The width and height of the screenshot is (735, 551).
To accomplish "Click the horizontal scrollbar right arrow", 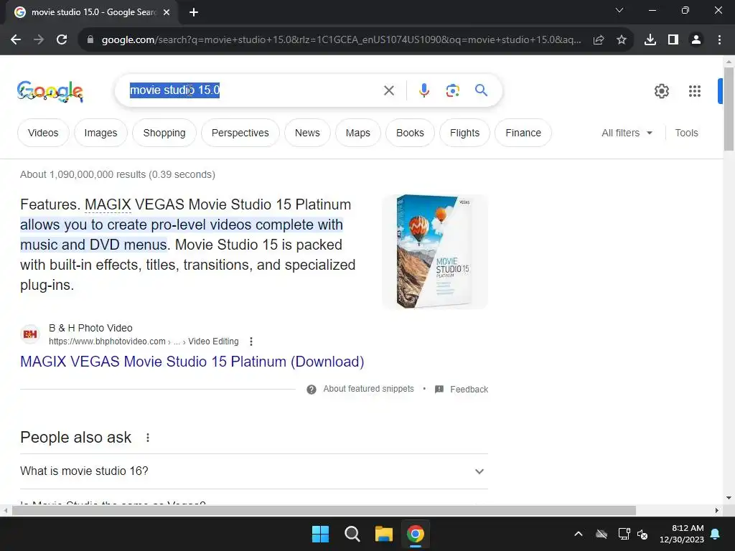I will pos(717,511).
